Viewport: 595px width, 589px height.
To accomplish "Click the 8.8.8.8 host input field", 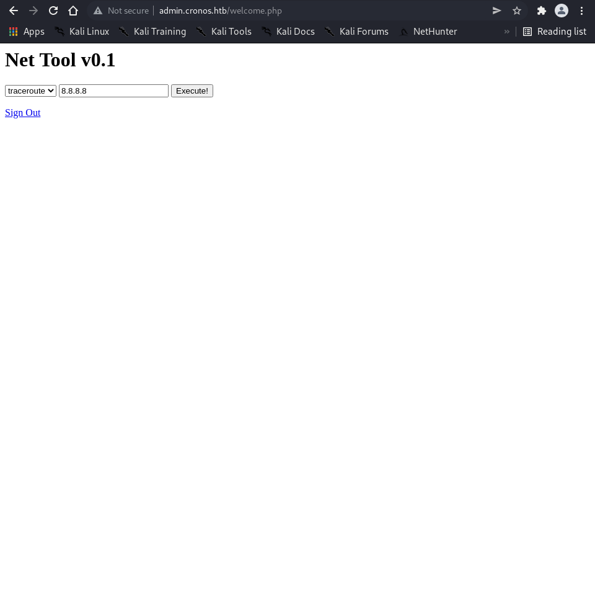I will (x=113, y=91).
